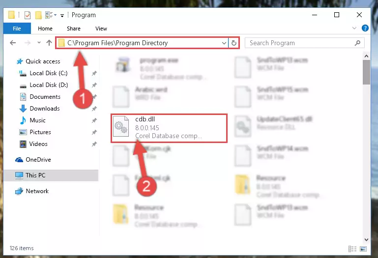378x258 pixels.
Task: Go back with the Back arrow
Action: point(13,43)
